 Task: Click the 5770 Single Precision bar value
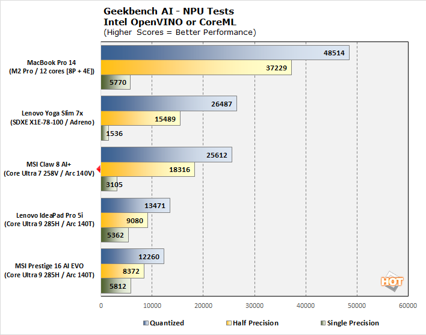[x=115, y=82]
